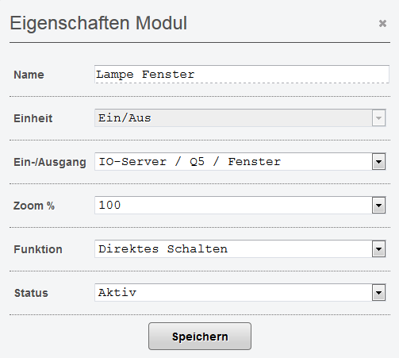Click the Eigenschaften Modul dialog title

coord(98,24)
